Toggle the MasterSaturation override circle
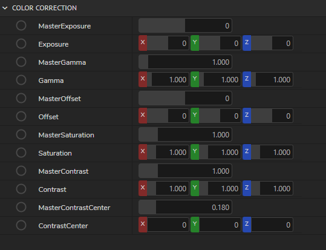Screen dimensions: 326x250 coord(21,134)
